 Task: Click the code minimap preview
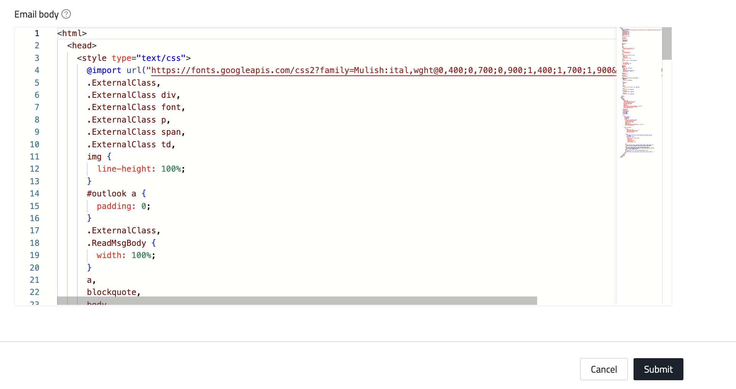(639, 91)
